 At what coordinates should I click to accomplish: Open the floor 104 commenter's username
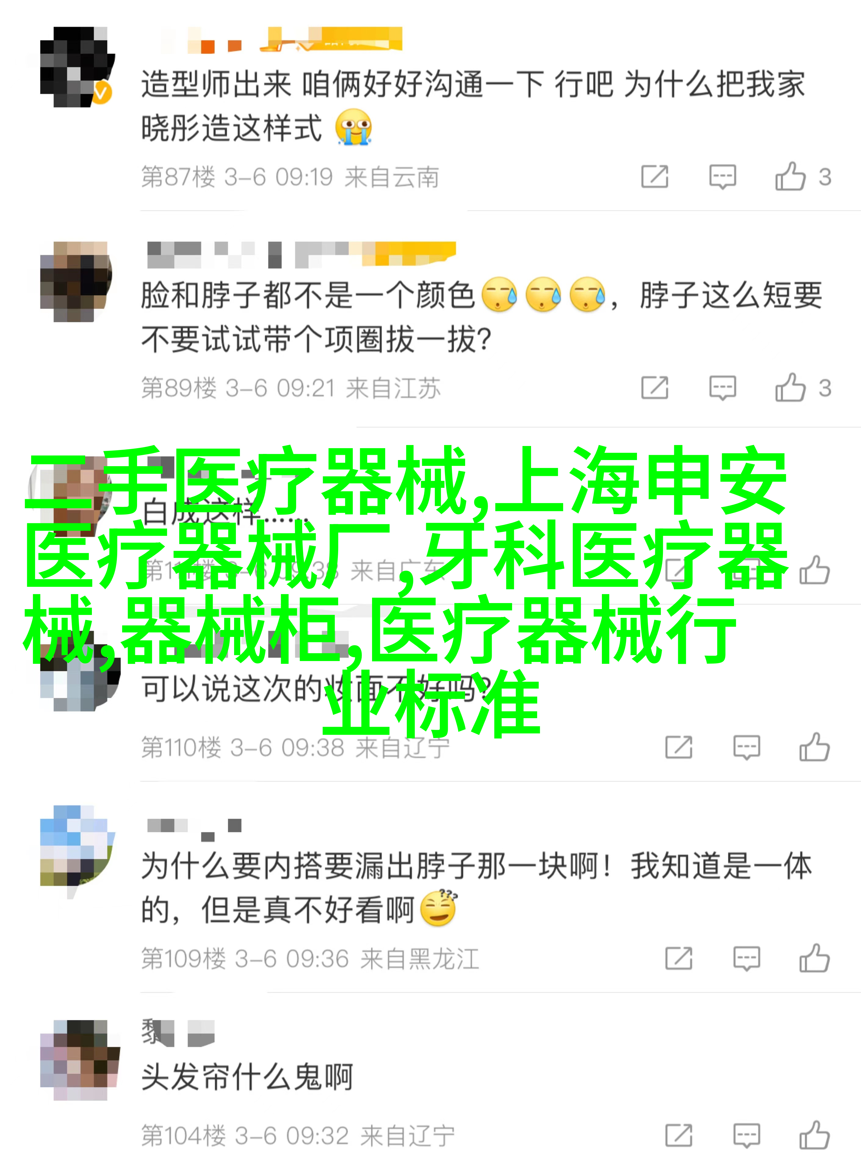pos(178,1033)
